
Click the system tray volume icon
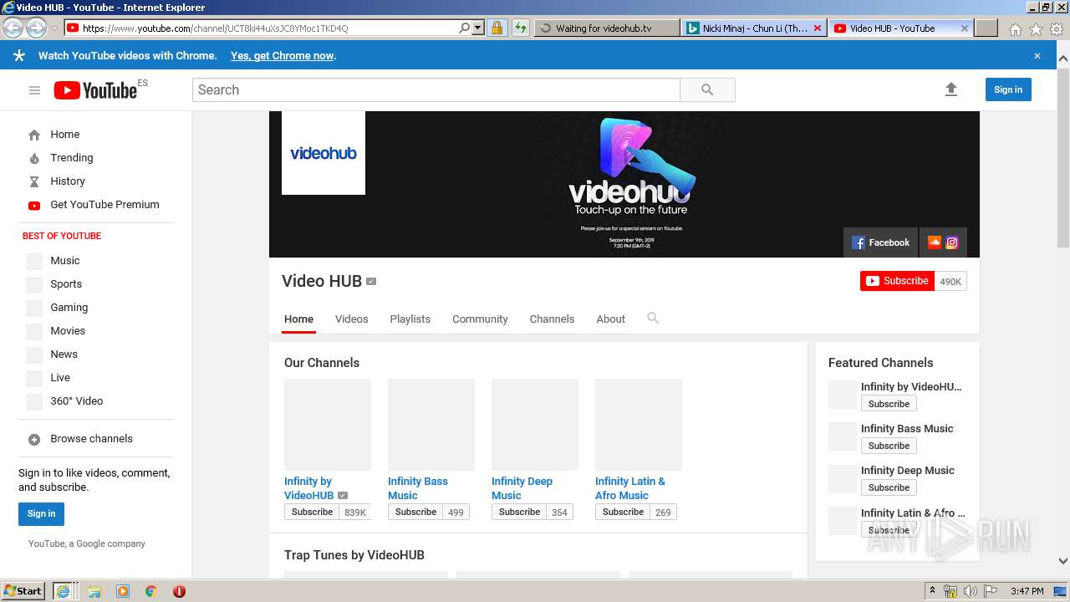point(970,591)
